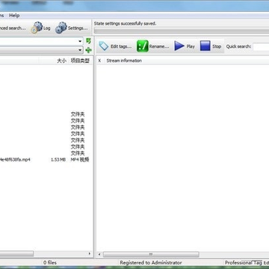Open the Help menu
Viewport: 269px width, 269px height.
tap(14, 16)
